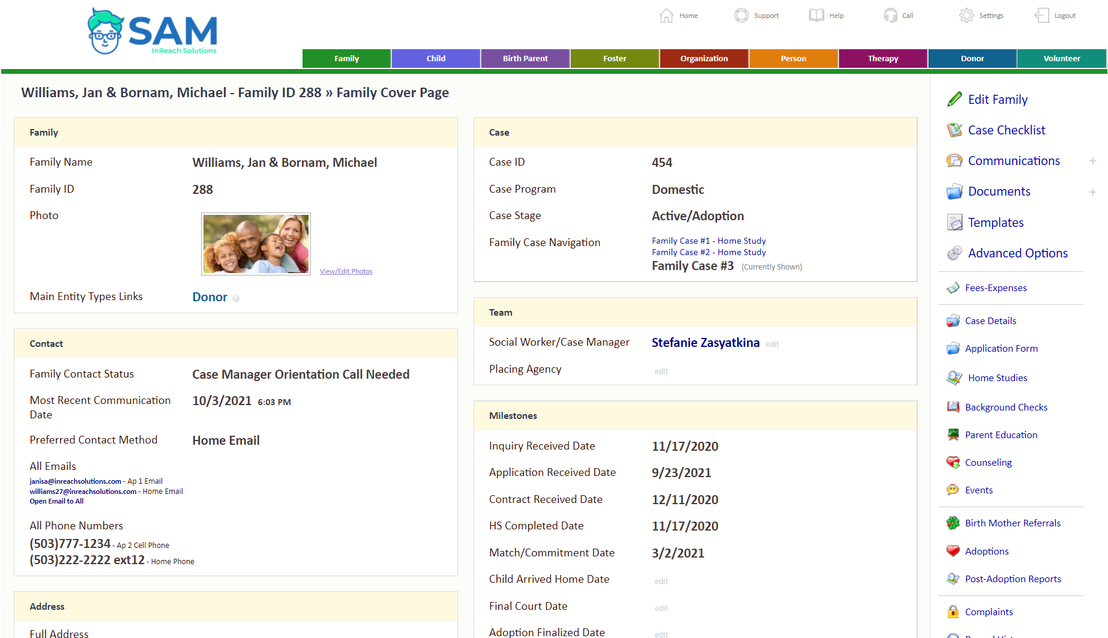This screenshot has height=638, width=1108.
Task: Open the Templates link text
Action: (996, 223)
